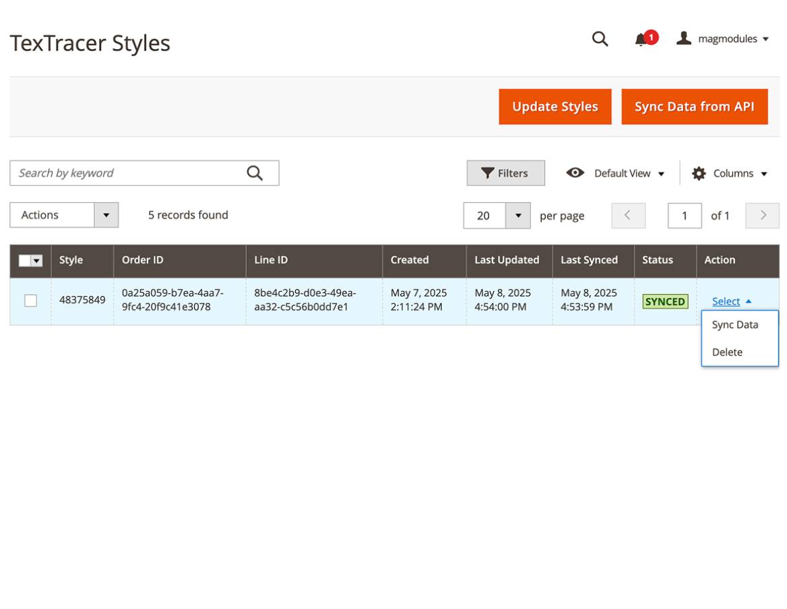Click created date May 7, 2025
The image size is (787, 609).
[x=418, y=293]
